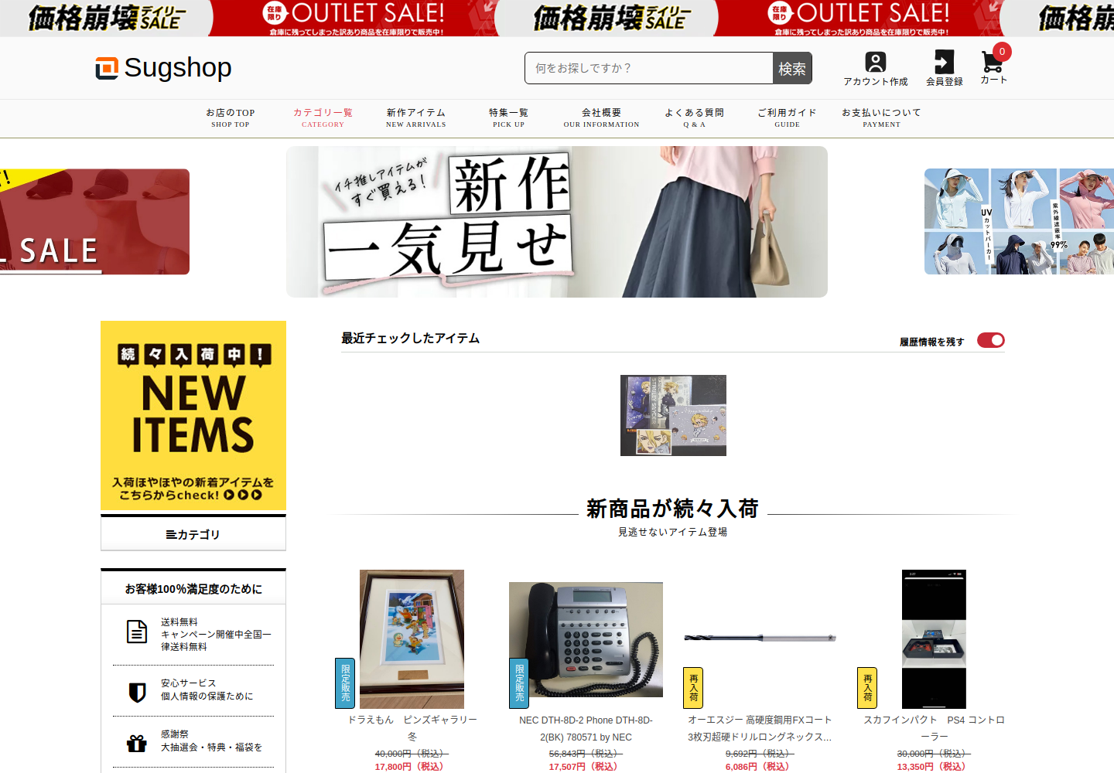Open 新作アイテム NEW ARRIVALS menu

pos(416,117)
